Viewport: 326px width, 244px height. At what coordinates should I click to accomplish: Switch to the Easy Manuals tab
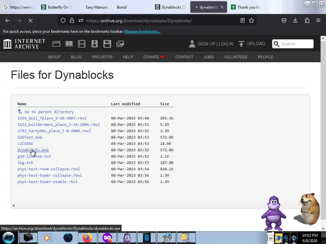pyautogui.click(x=97, y=7)
